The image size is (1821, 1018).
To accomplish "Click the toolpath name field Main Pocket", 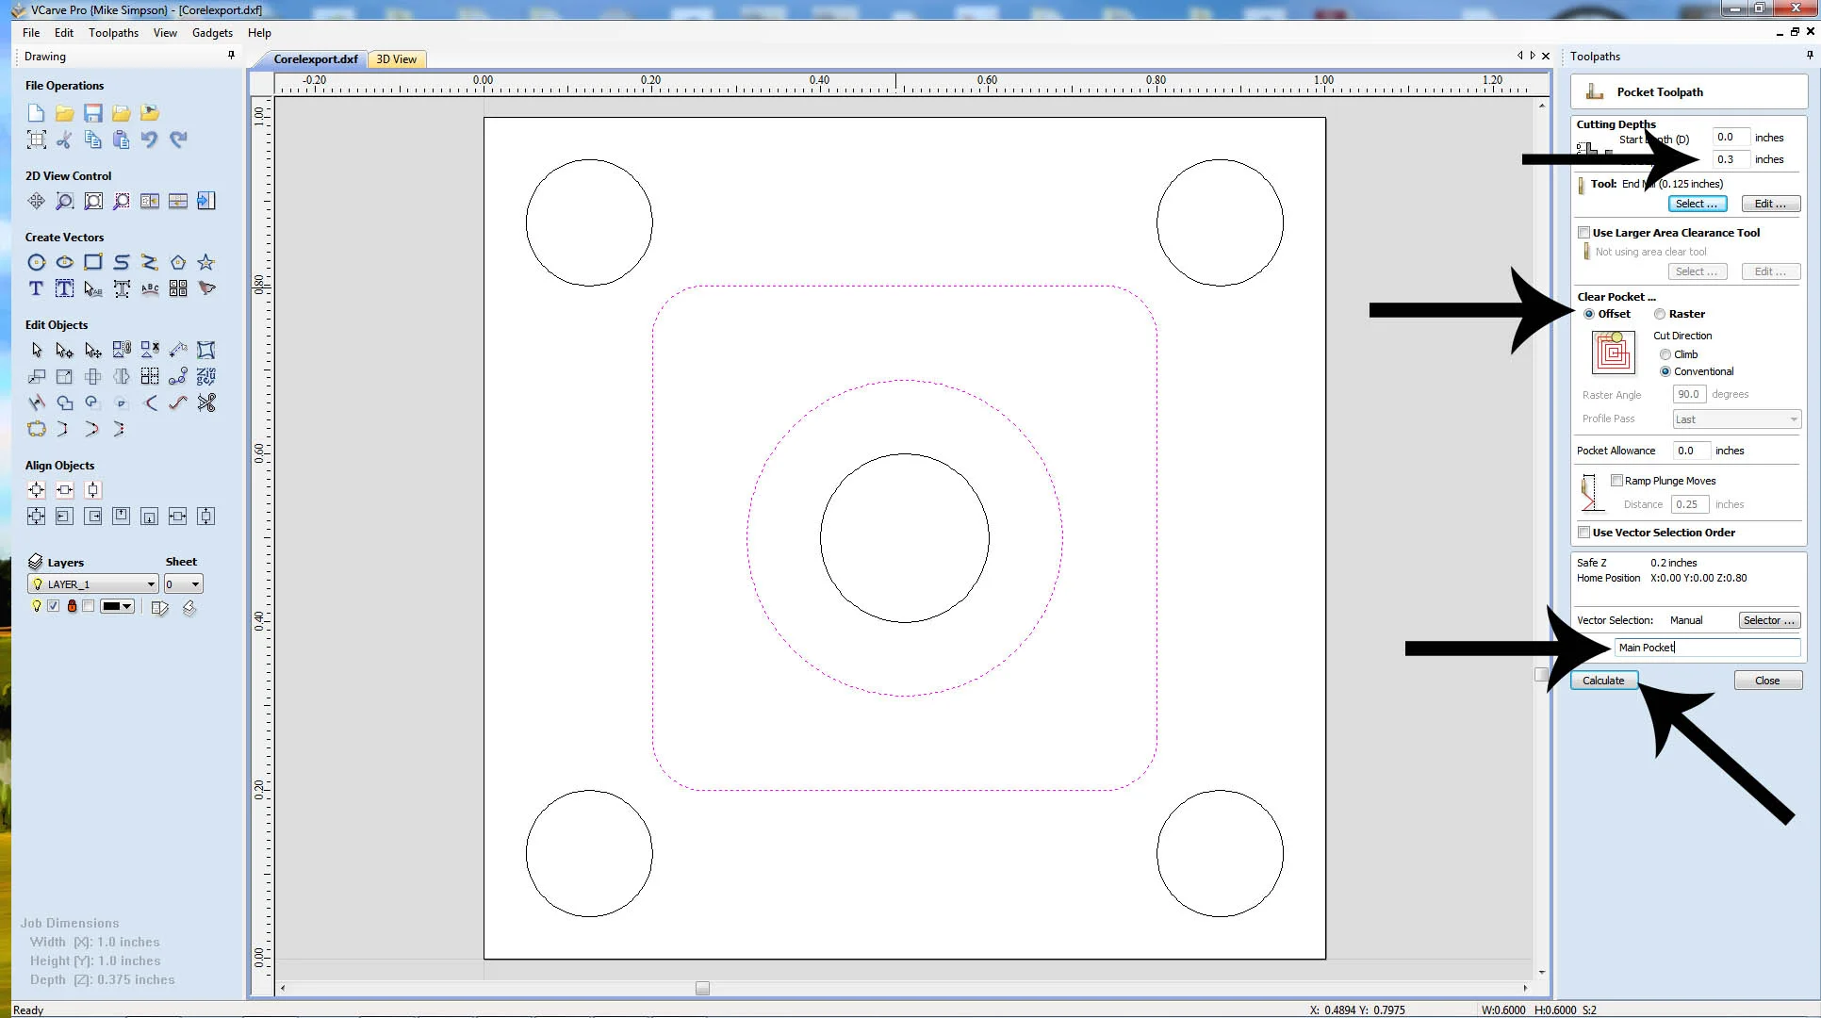I will [1707, 648].
